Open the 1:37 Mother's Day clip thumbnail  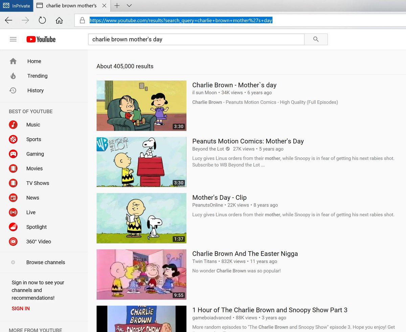click(141, 218)
